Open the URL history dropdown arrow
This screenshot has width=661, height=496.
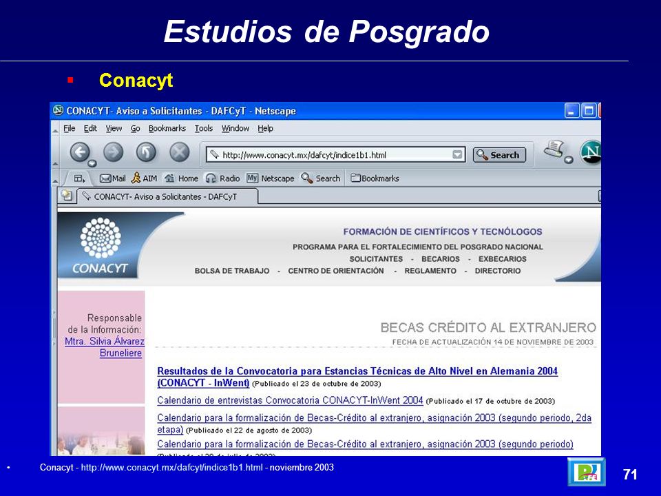[x=457, y=155]
